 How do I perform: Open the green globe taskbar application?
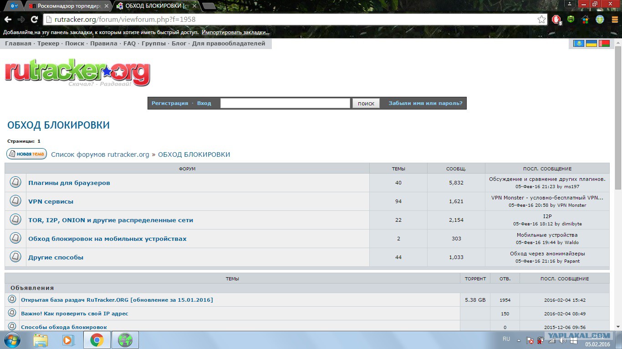tap(125, 340)
